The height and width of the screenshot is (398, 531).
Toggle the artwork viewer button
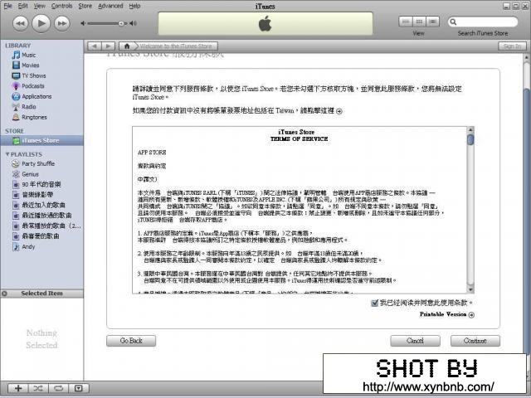coord(79,388)
